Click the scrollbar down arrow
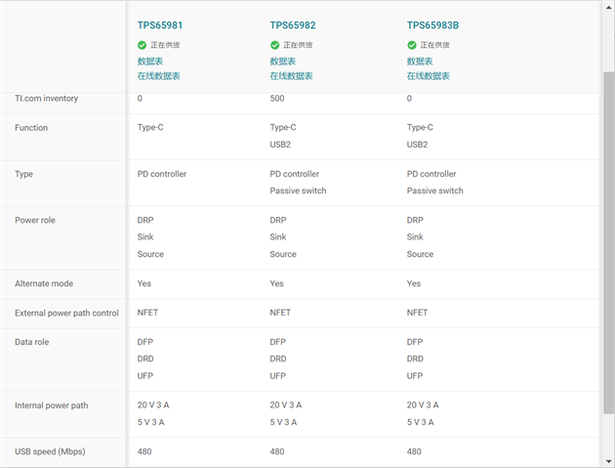 pos(608,461)
